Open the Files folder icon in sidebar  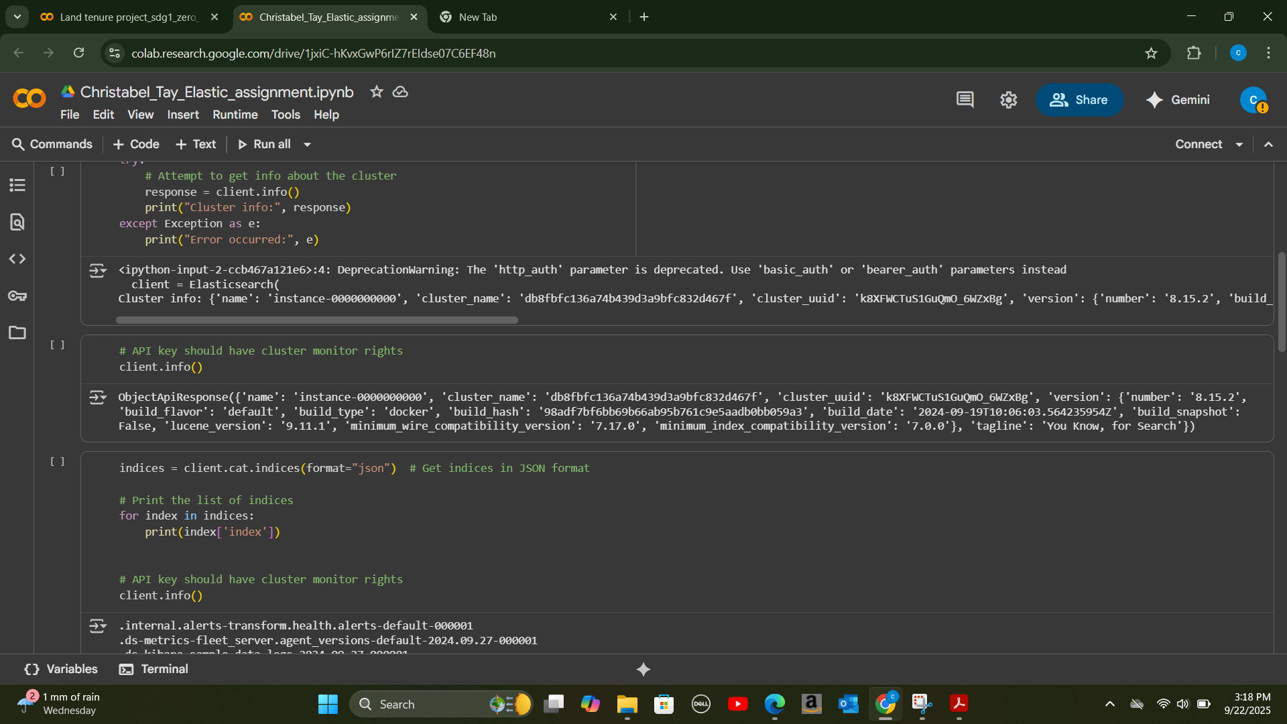click(17, 333)
